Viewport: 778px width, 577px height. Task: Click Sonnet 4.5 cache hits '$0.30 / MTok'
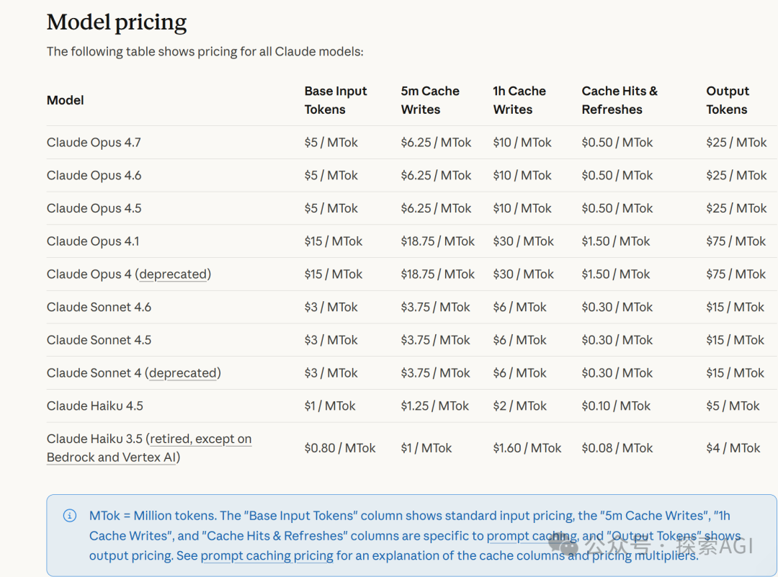click(617, 340)
